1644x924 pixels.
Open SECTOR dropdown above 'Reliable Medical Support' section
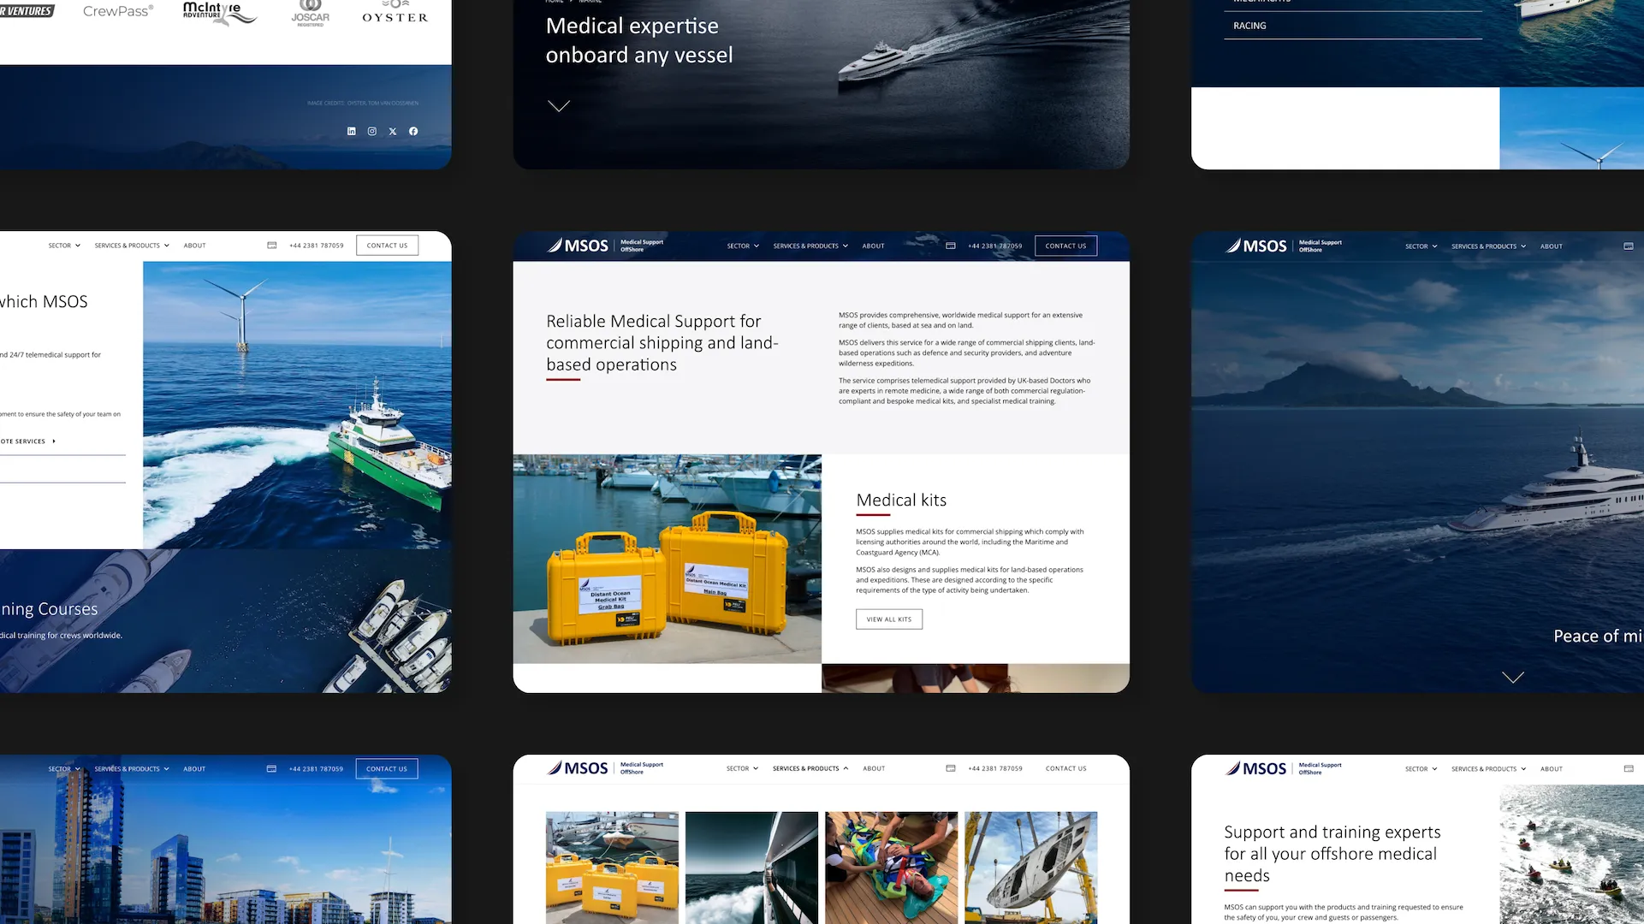(743, 246)
